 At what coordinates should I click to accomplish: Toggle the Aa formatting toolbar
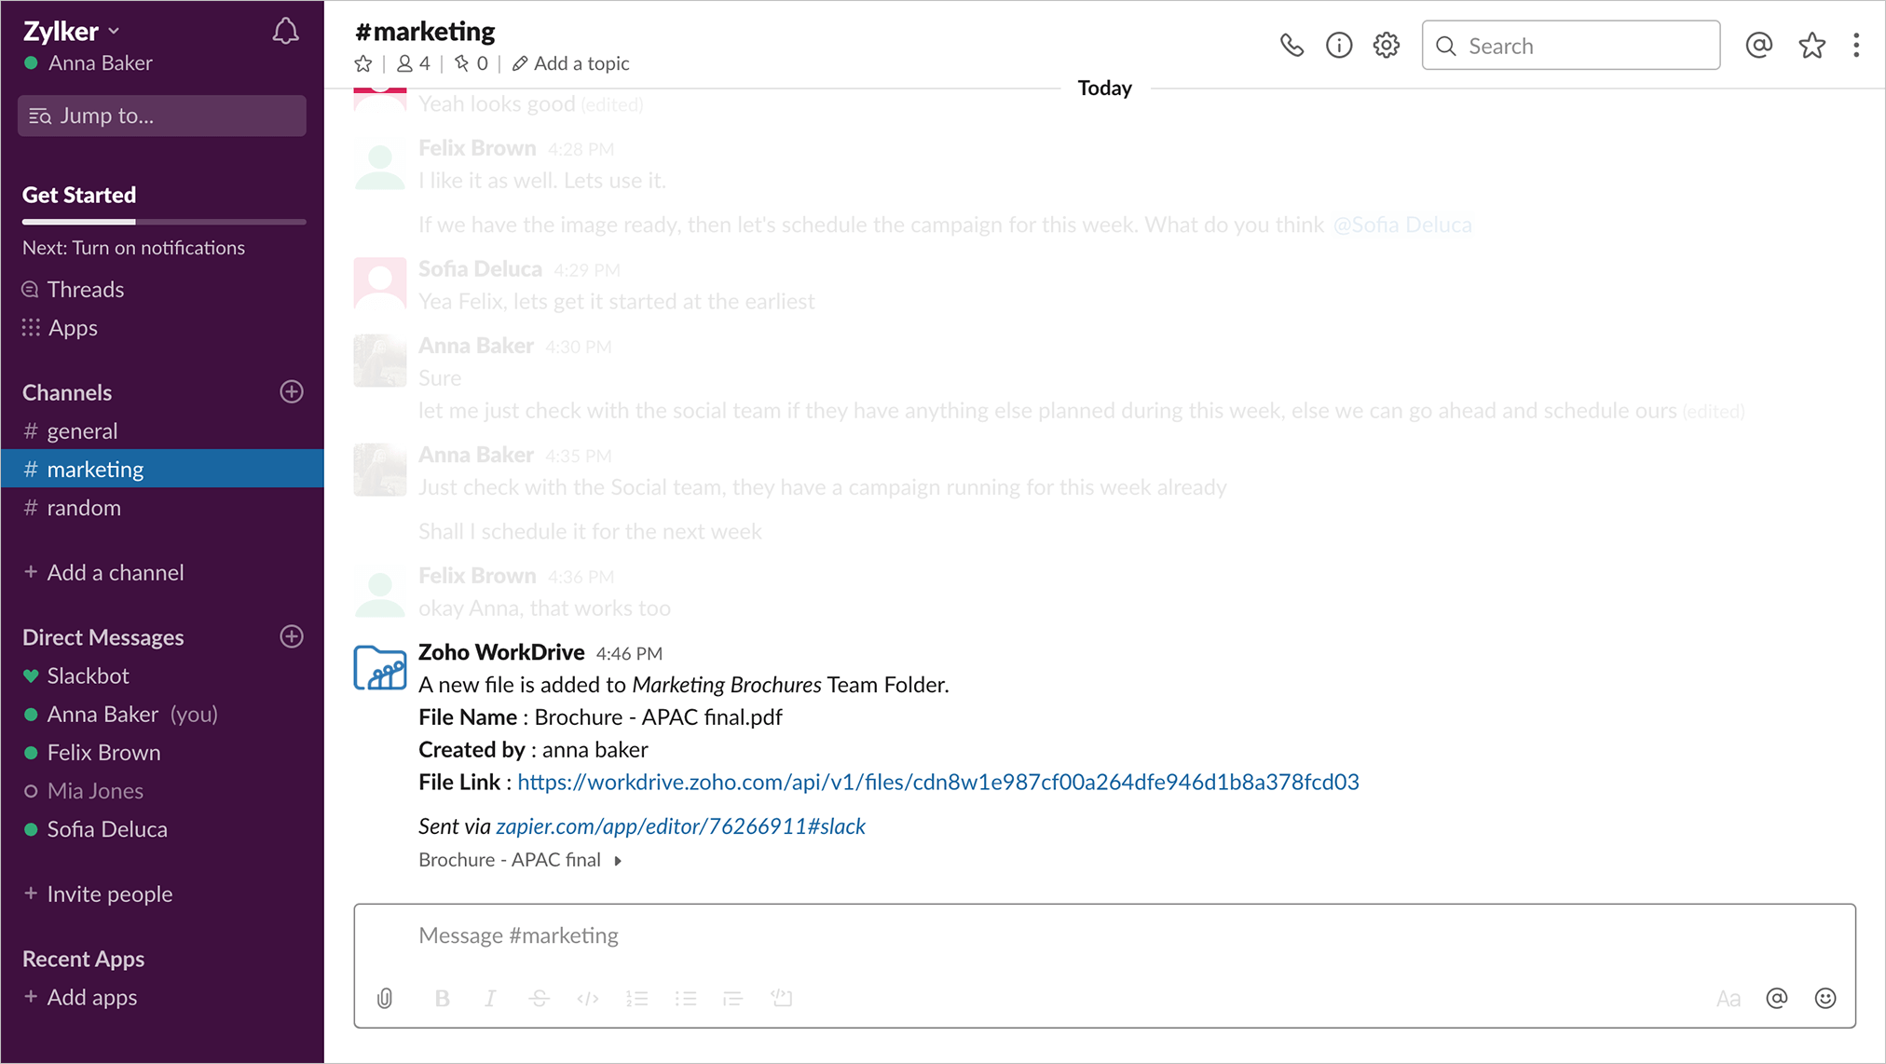(x=1729, y=999)
